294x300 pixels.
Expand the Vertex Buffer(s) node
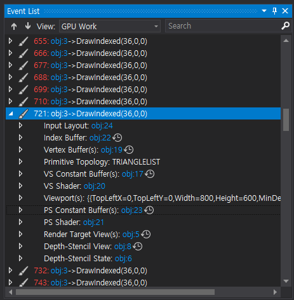(x=20, y=149)
